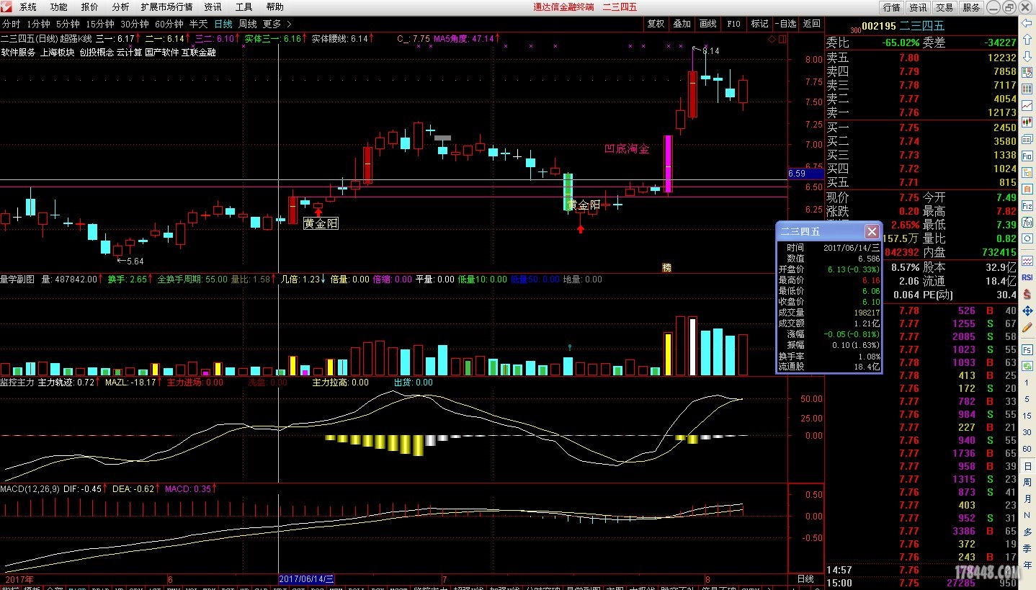
Task: Remove stock via -自选 button
Action: (786, 24)
